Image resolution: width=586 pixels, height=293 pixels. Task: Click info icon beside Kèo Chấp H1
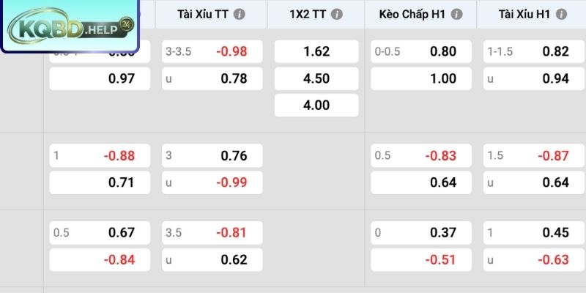456,14
